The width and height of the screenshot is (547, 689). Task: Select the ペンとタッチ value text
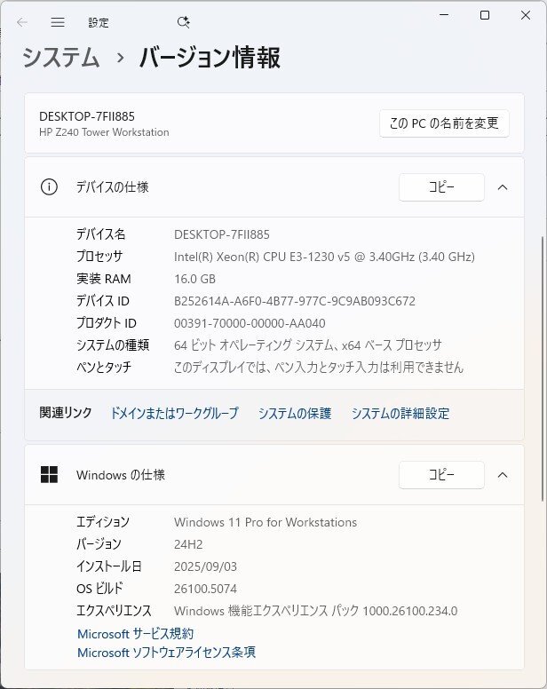click(319, 368)
